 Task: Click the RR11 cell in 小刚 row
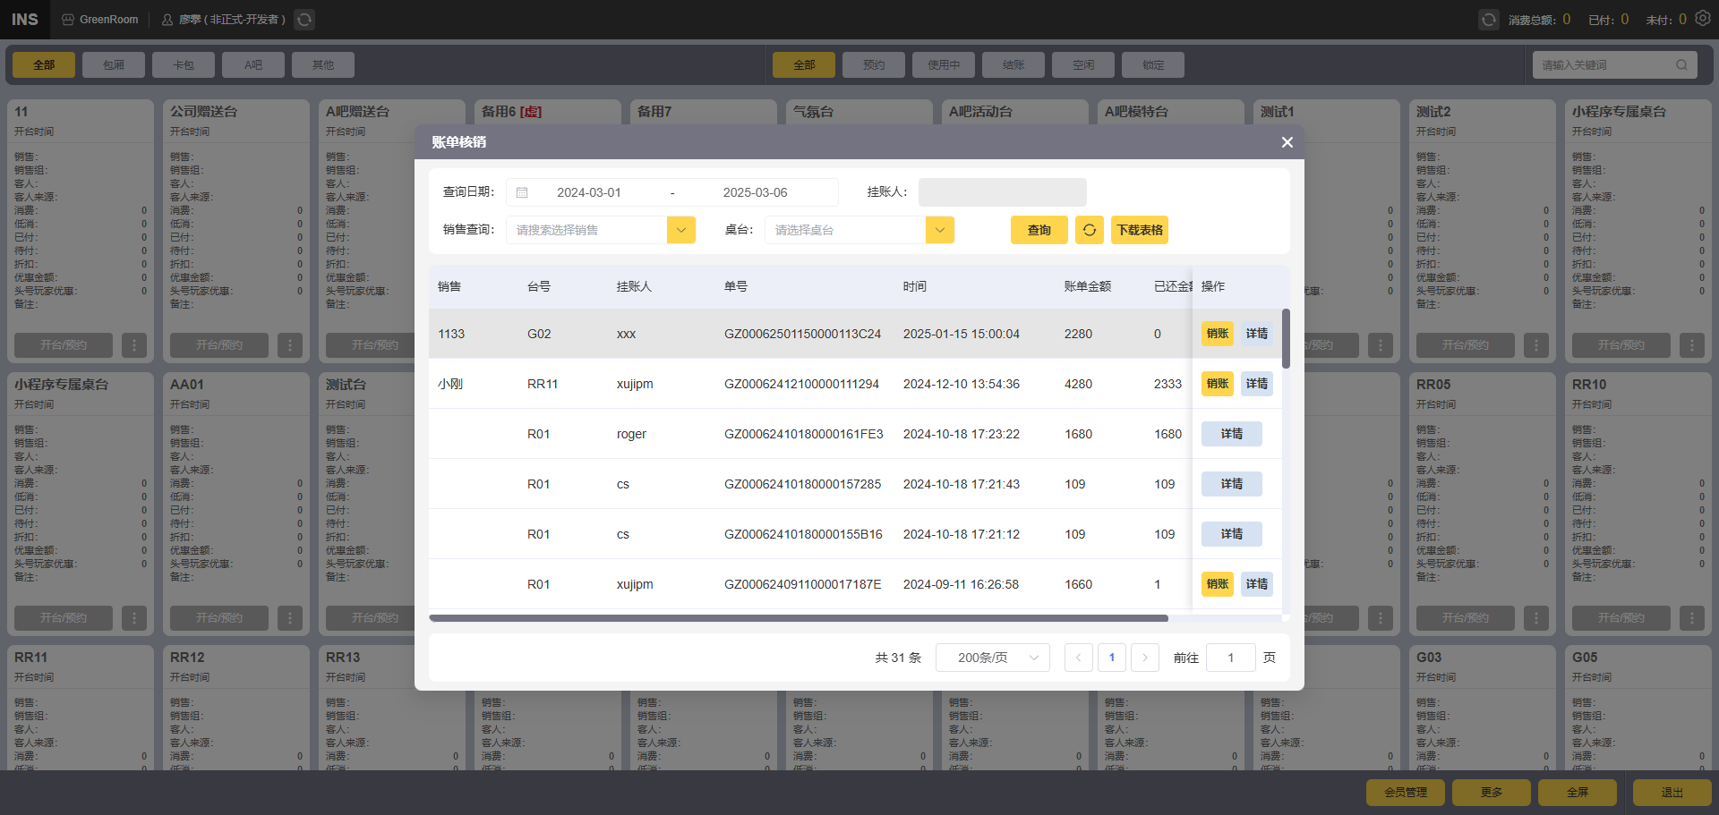543,384
